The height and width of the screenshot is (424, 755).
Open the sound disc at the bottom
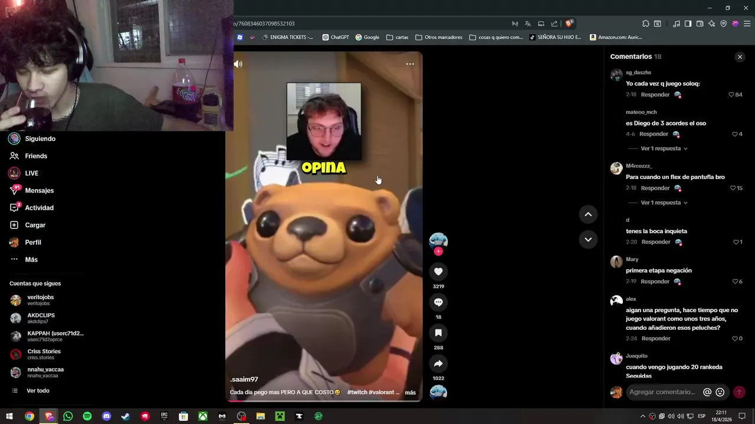coord(438,393)
